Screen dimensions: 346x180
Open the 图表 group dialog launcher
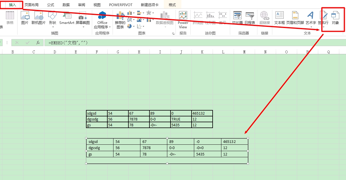click(x=173, y=34)
